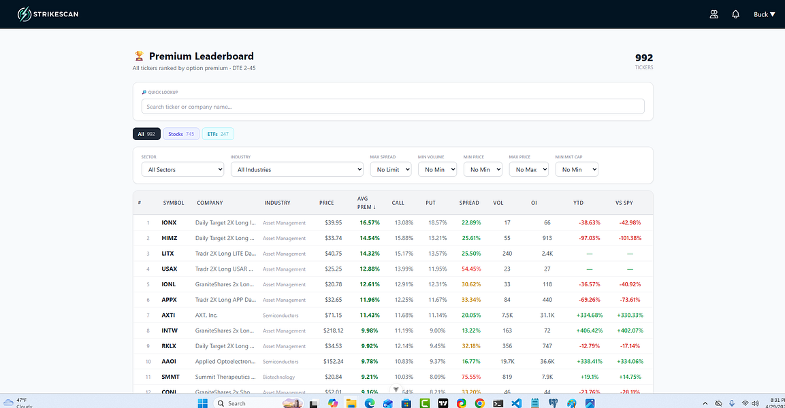Click Summit Therapeutics company name
Screen dimensions: 785x408
point(225,377)
